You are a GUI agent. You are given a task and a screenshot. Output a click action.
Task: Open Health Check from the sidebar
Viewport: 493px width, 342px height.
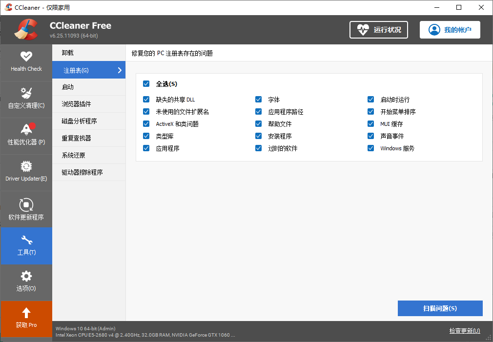click(x=26, y=62)
